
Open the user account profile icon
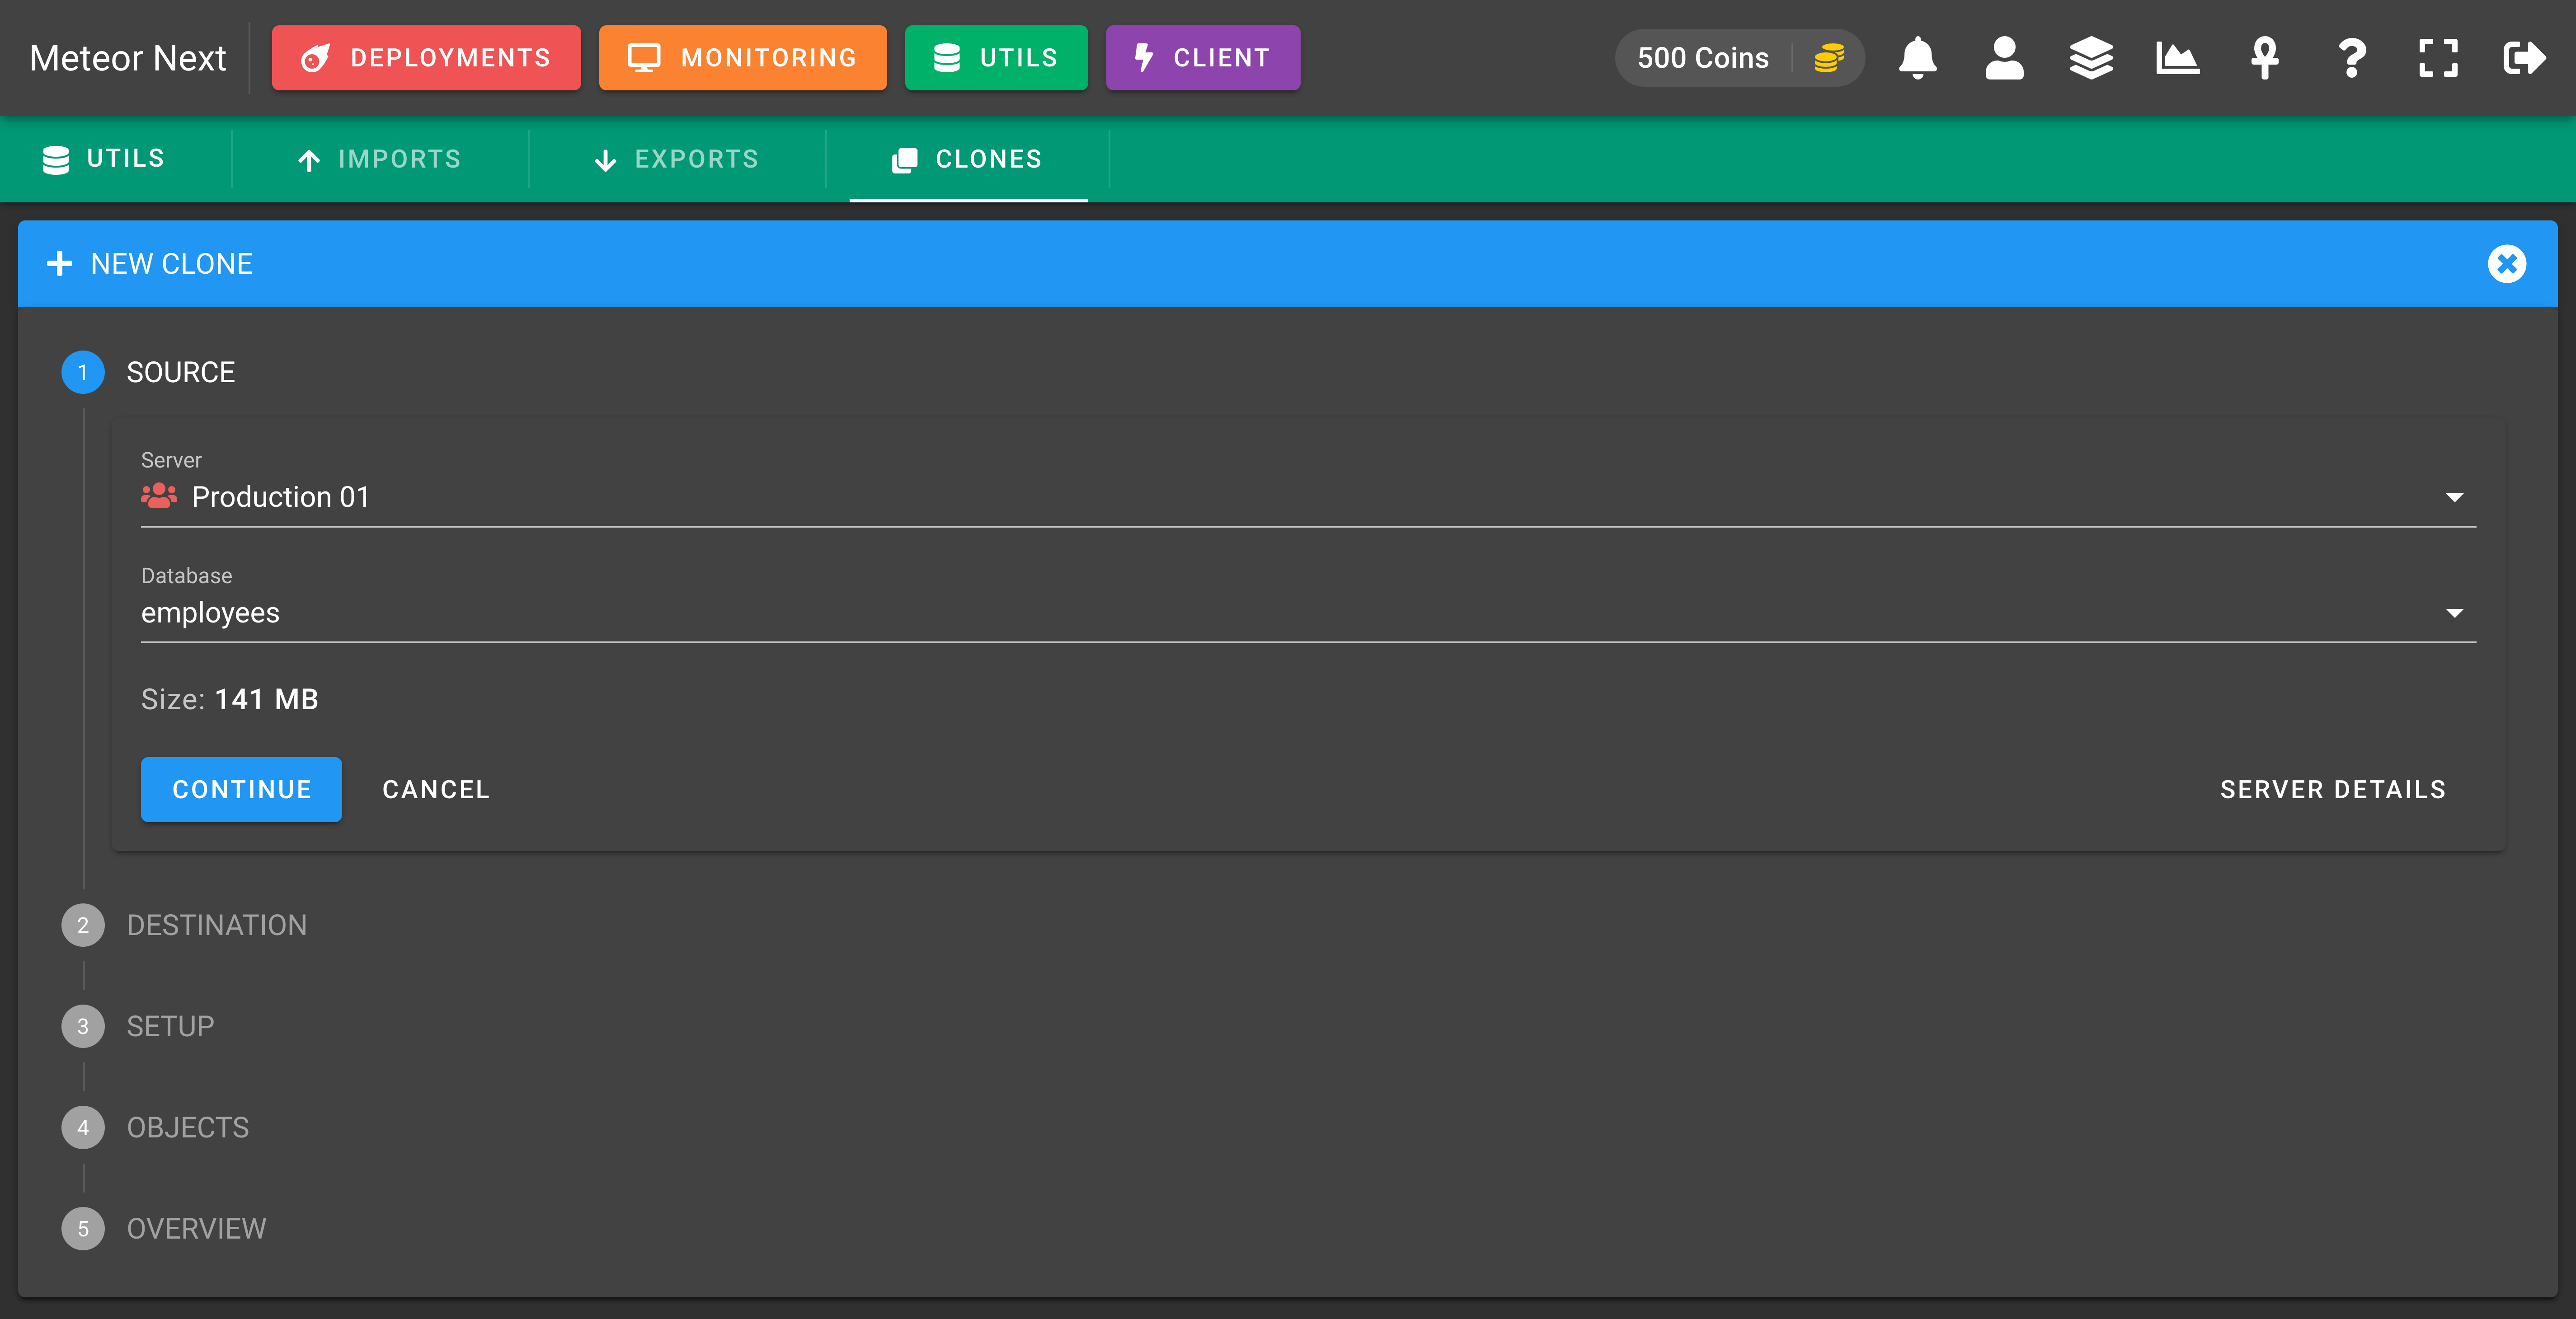pos(2004,58)
